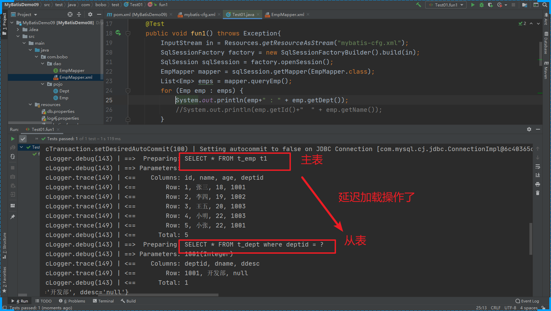Click the Profiler run icon
The width and height of the screenshot is (551, 311).
coord(499,5)
